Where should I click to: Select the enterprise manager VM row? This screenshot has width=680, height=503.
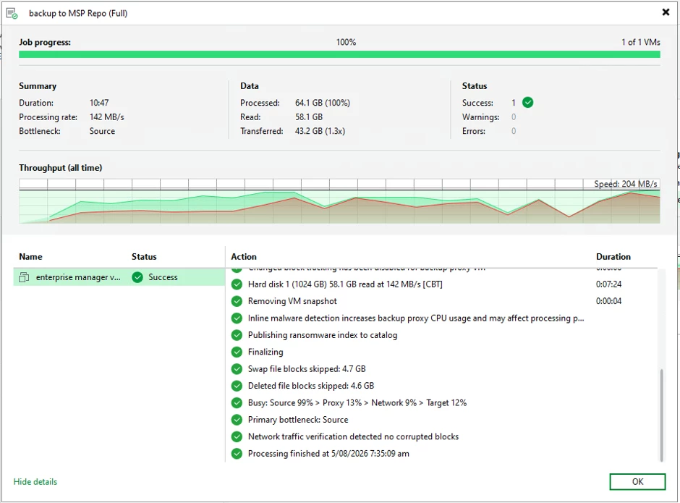[x=119, y=277]
